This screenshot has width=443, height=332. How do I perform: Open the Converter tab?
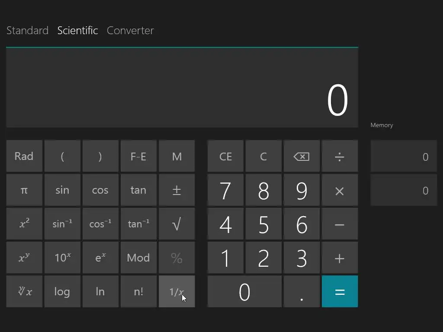coord(130,31)
